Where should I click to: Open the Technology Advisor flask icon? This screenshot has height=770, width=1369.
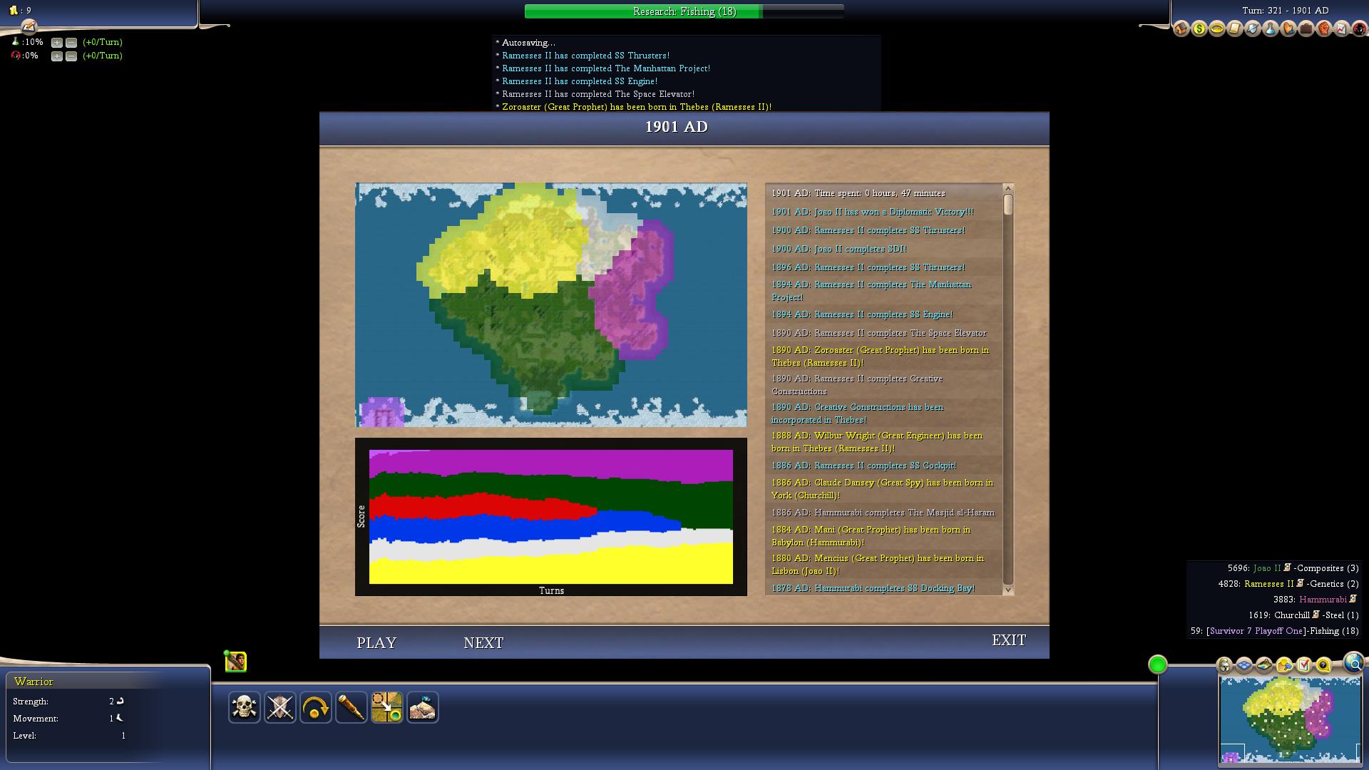[x=1271, y=29]
